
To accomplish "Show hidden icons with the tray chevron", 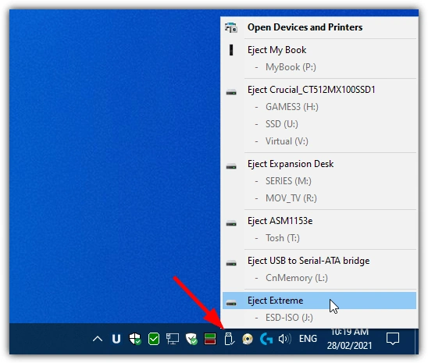I will (98, 339).
